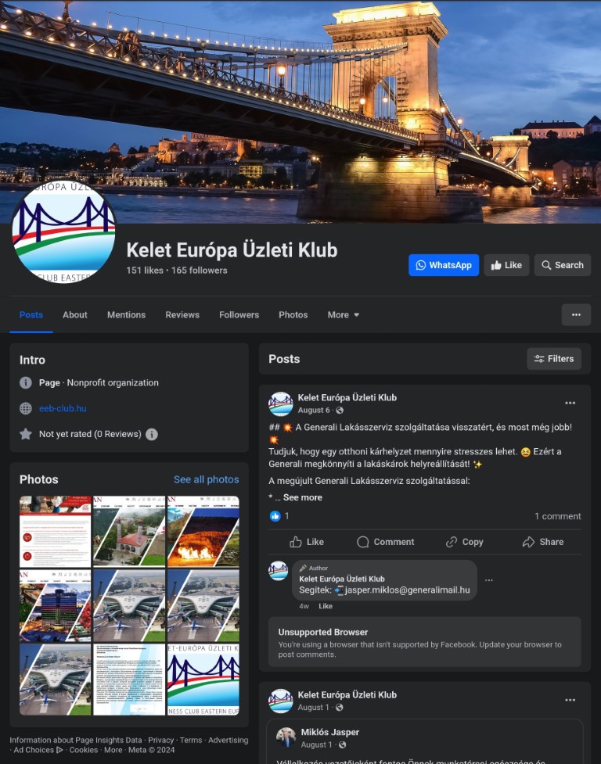
Task: Open See all photos link
Action: pos(206,479)
